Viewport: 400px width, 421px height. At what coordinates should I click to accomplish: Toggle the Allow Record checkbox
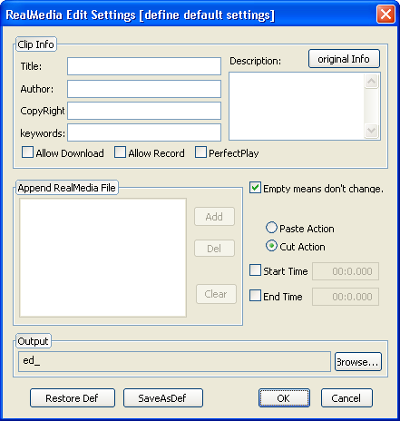(120, 152)
